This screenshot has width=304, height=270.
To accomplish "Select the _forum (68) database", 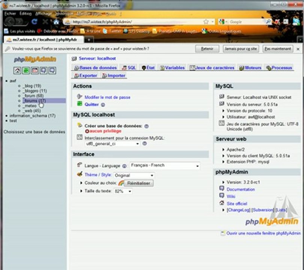I will (x=33, y=96).
